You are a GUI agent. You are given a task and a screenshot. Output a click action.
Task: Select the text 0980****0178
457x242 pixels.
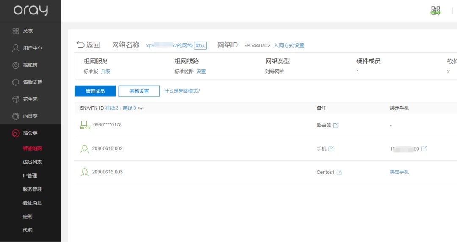107,125
